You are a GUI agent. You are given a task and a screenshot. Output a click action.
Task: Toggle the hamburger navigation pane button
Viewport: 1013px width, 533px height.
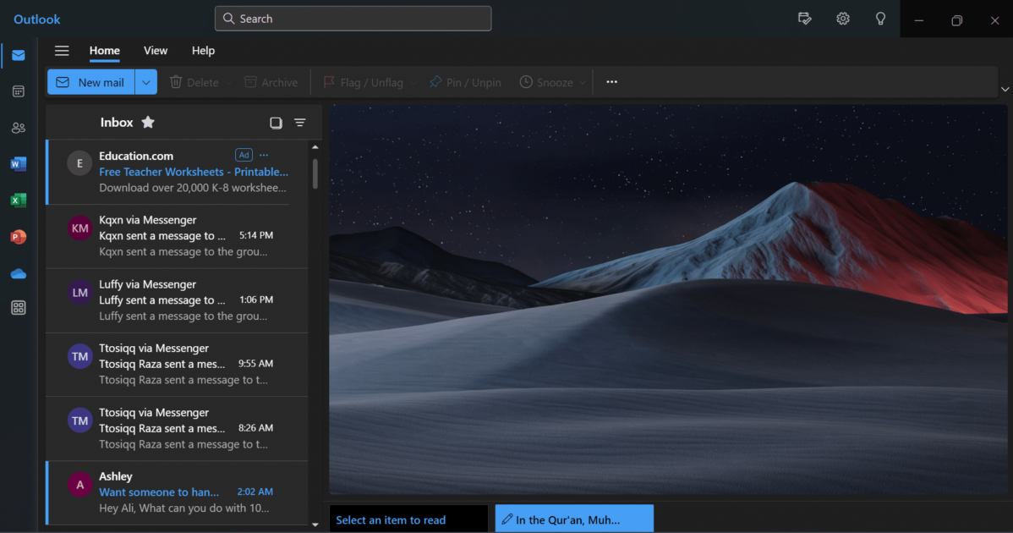62,51
